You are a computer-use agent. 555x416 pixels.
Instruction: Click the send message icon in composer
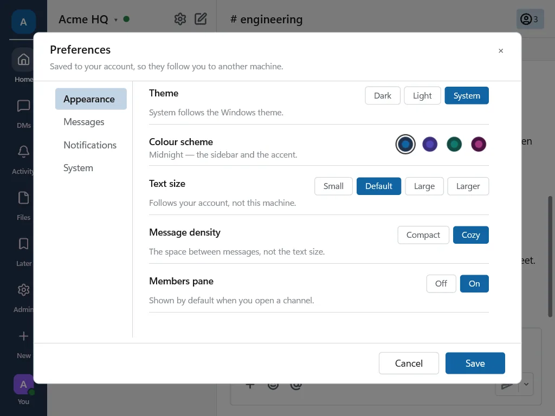507,385
